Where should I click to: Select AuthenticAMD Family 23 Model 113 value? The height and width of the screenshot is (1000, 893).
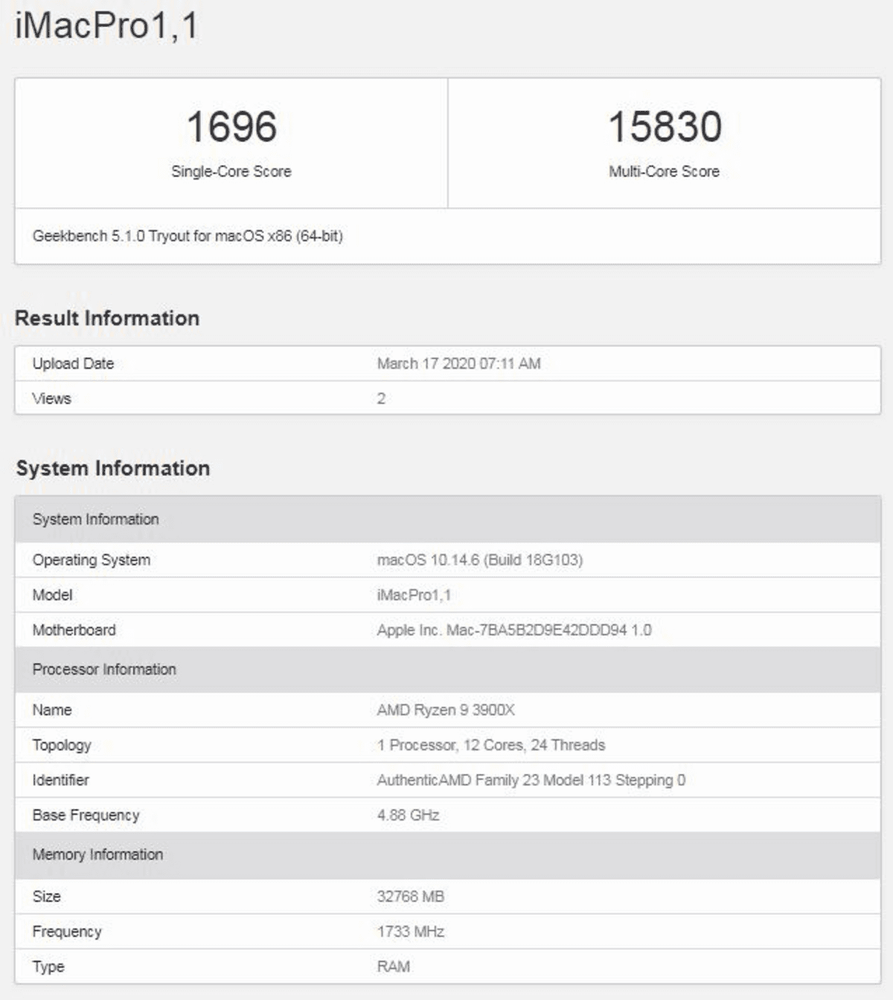click(x=531, y=780)
